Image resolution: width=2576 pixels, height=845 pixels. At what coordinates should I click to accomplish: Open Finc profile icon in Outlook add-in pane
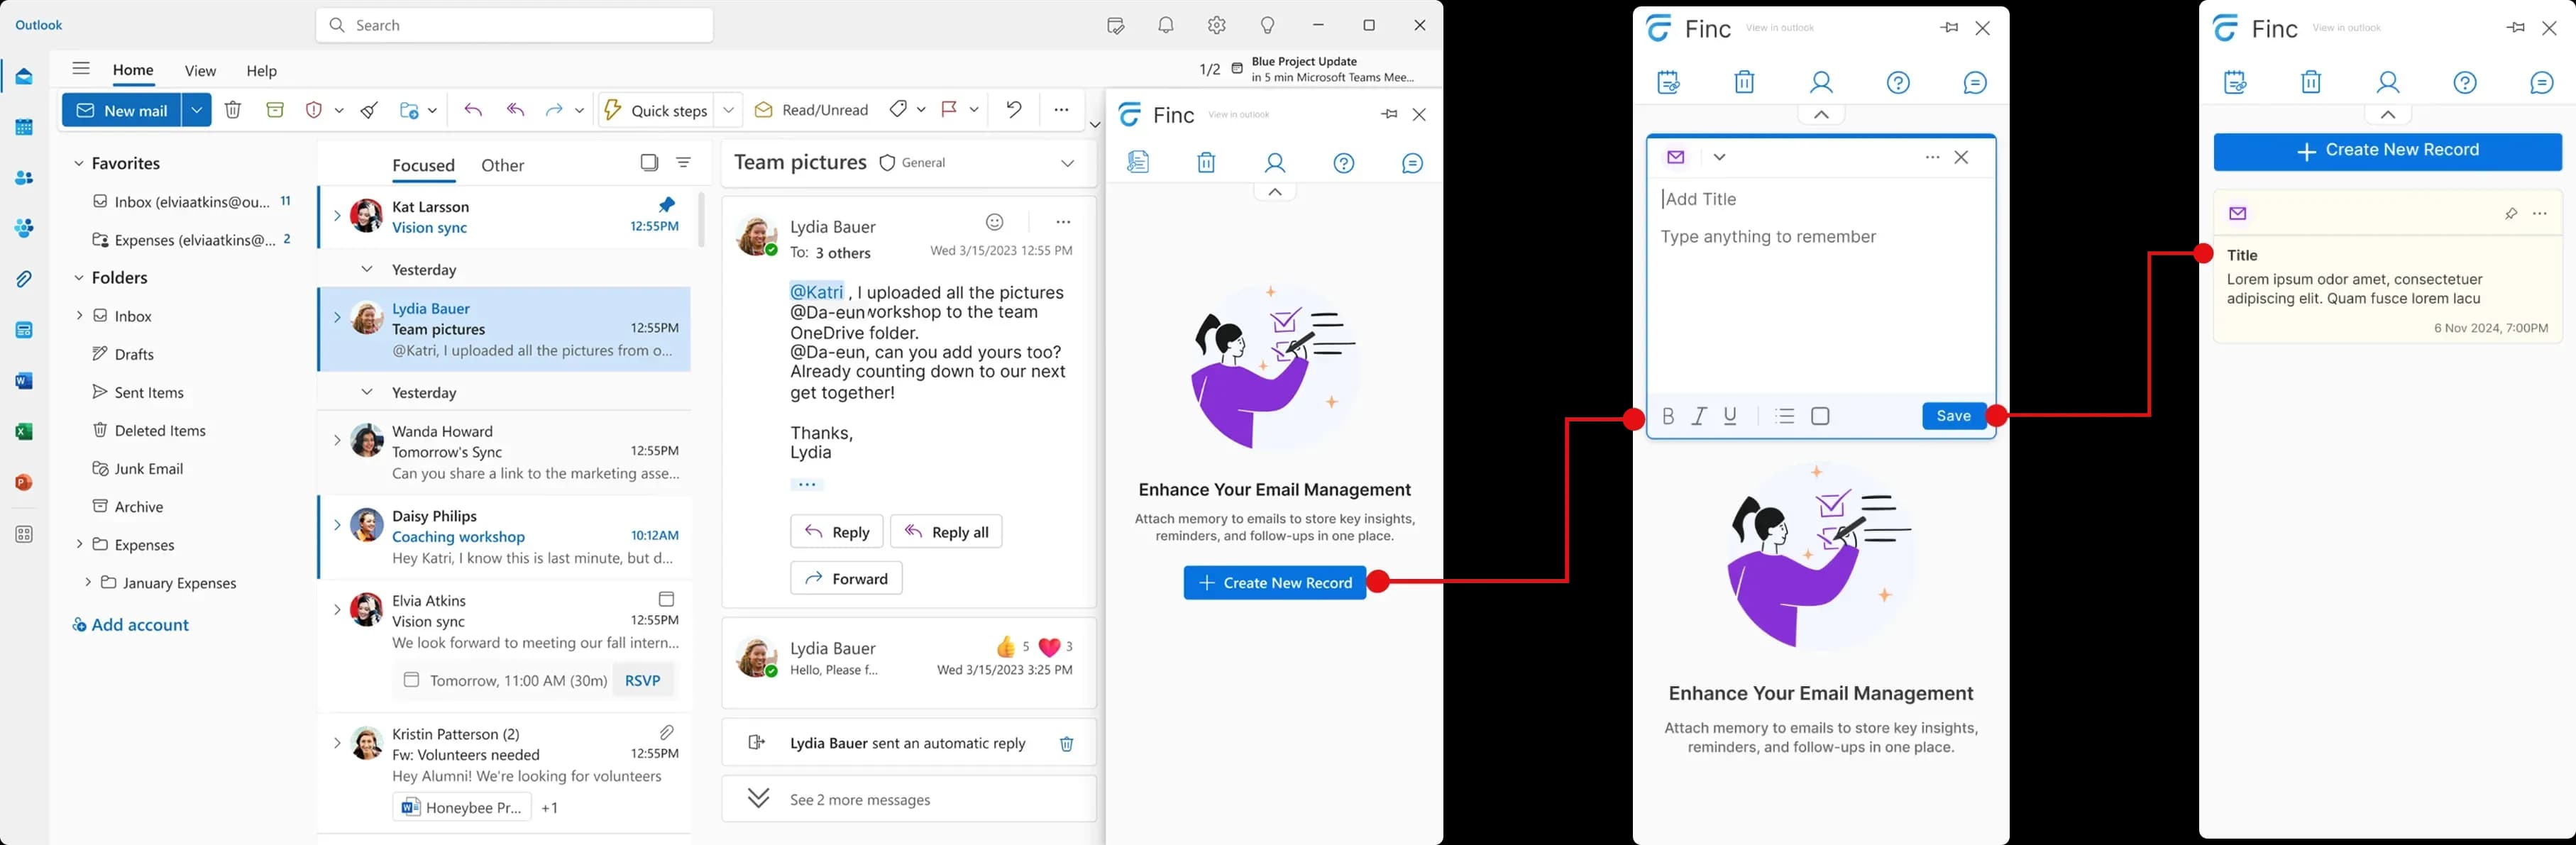click(1275, 162)
